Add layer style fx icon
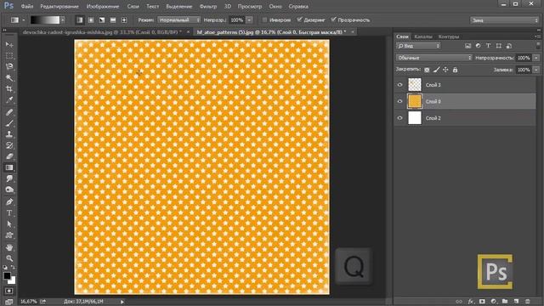Screen dimensions: 544x306 coord(471,302)
